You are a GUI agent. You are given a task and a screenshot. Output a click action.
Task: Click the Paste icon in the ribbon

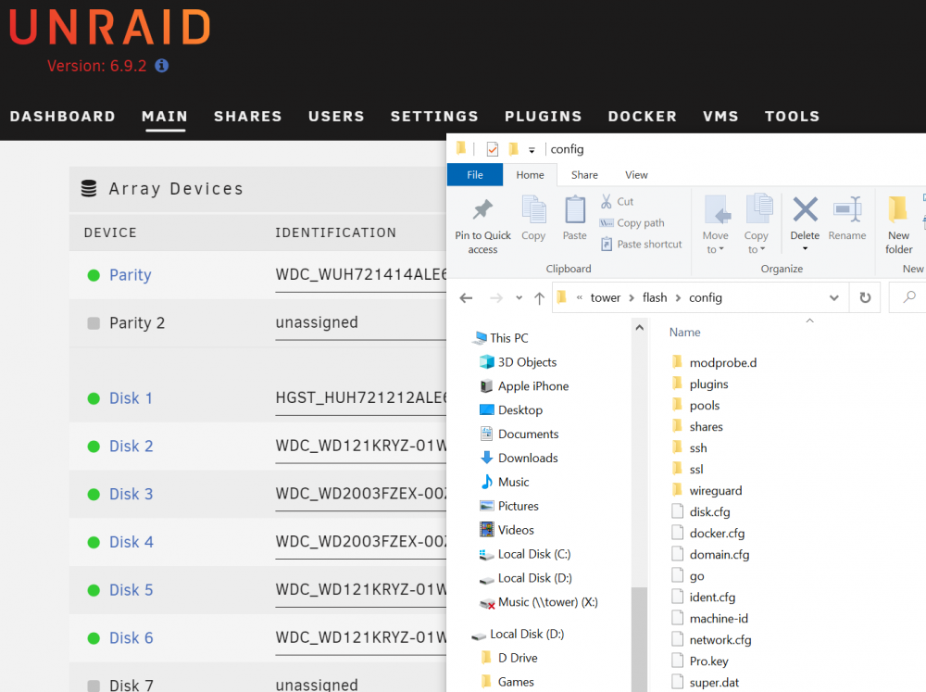point(575,209)
